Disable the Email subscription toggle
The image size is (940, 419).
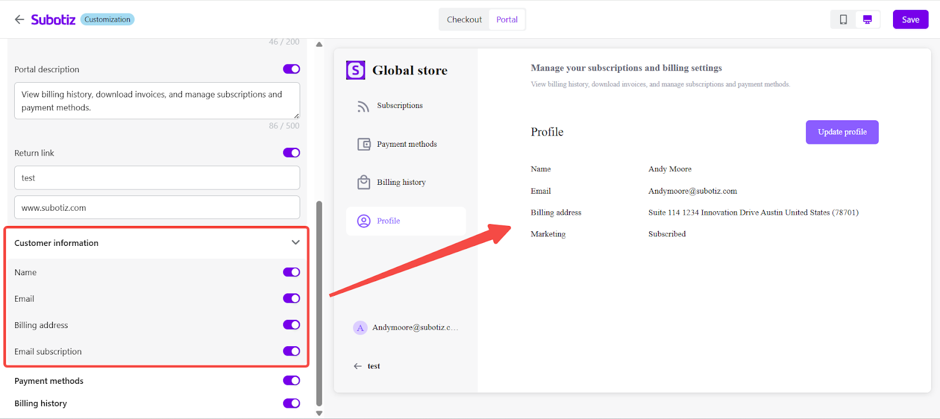pyautogui.click(x=291, y=352)
